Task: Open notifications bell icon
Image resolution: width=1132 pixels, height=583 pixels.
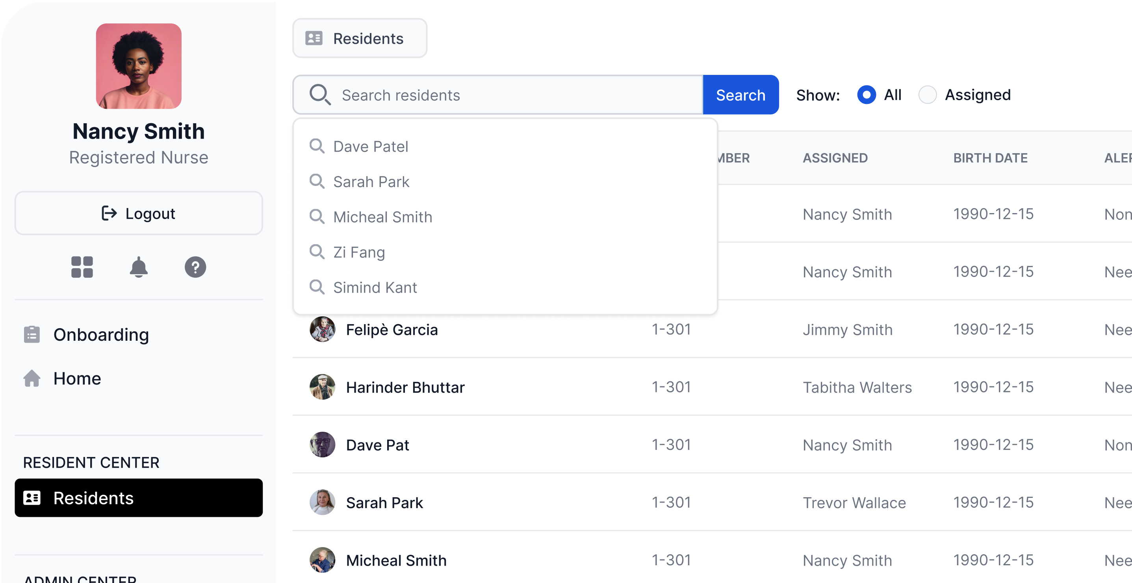Action: tap(138, 267)
